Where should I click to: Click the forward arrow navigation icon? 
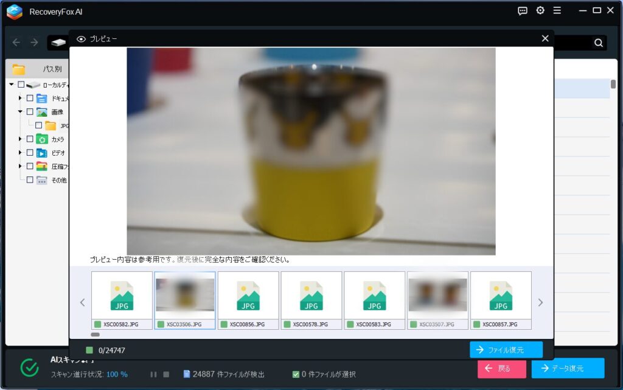[x=34, y=43]
